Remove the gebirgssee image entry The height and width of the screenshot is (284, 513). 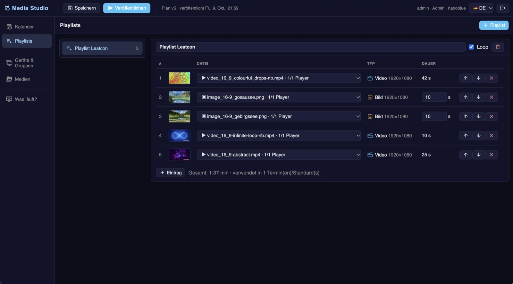coord(492,116)
